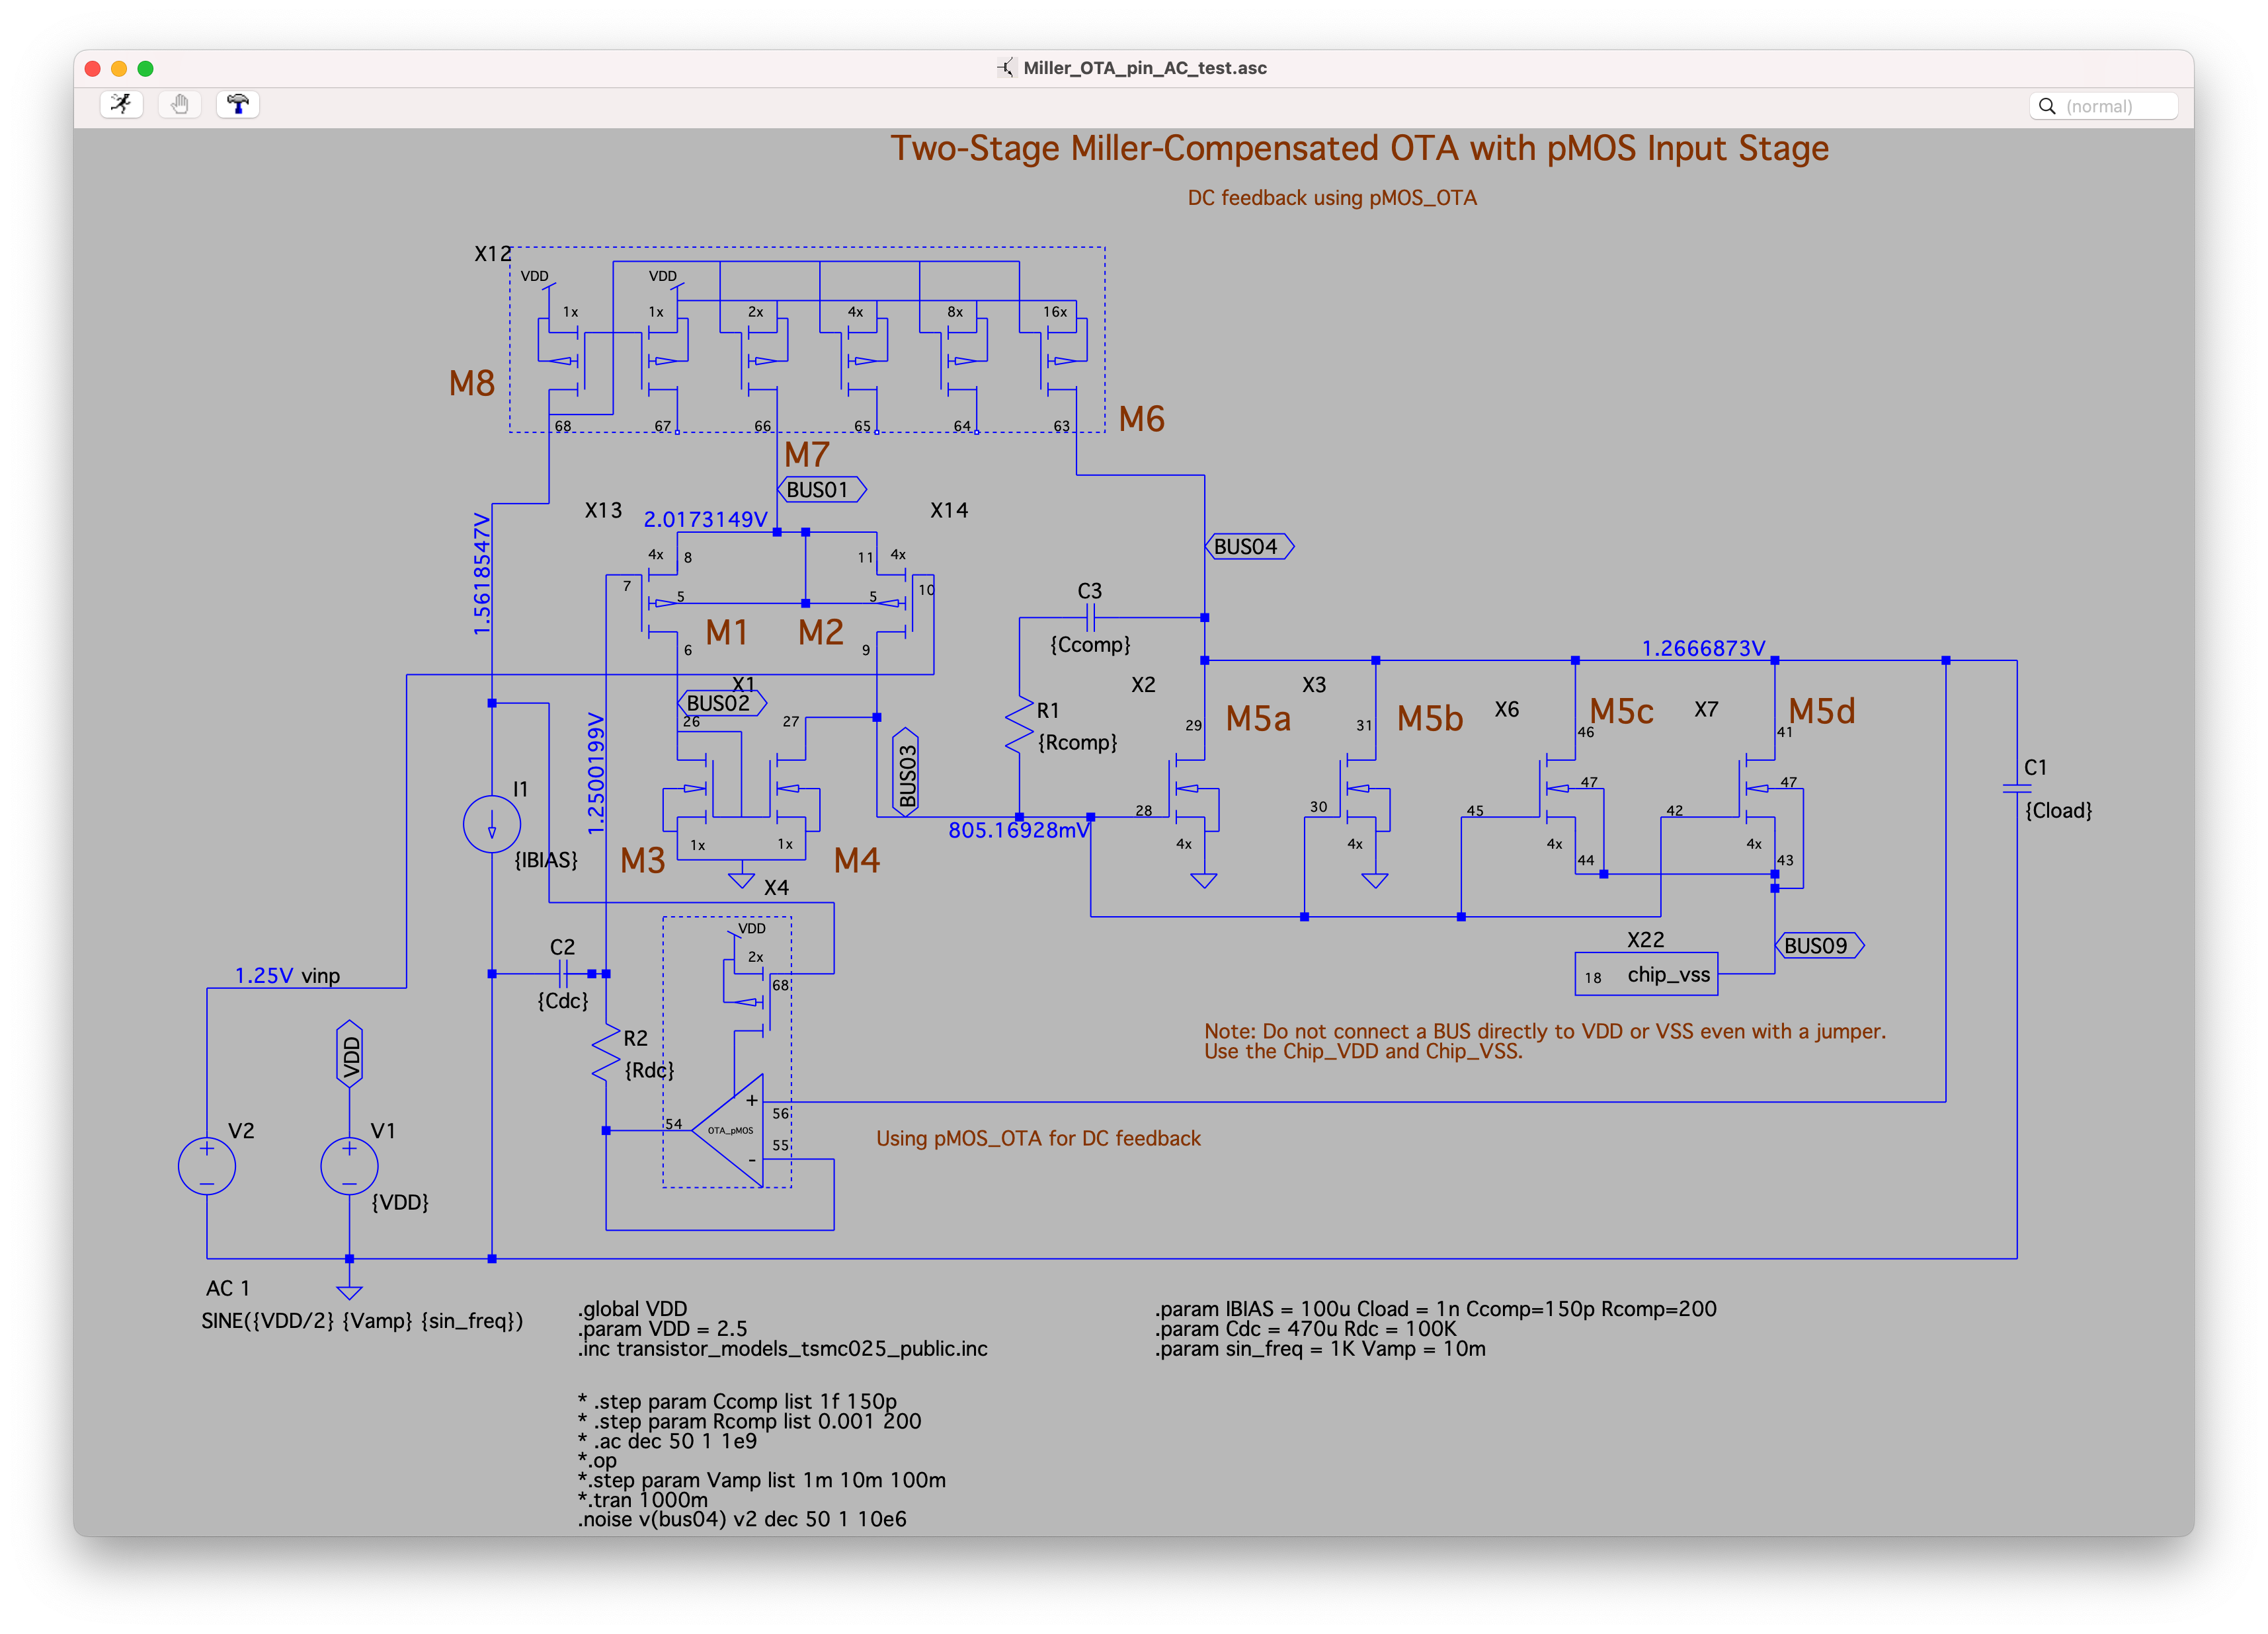Click the BUS09 net label flag
The height and width of the screenshot is (1634, 2268).
click(1819, 945)
